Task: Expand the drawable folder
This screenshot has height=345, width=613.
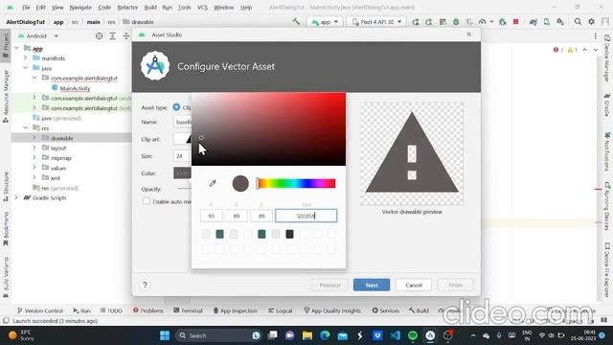Action: point(34,138)
